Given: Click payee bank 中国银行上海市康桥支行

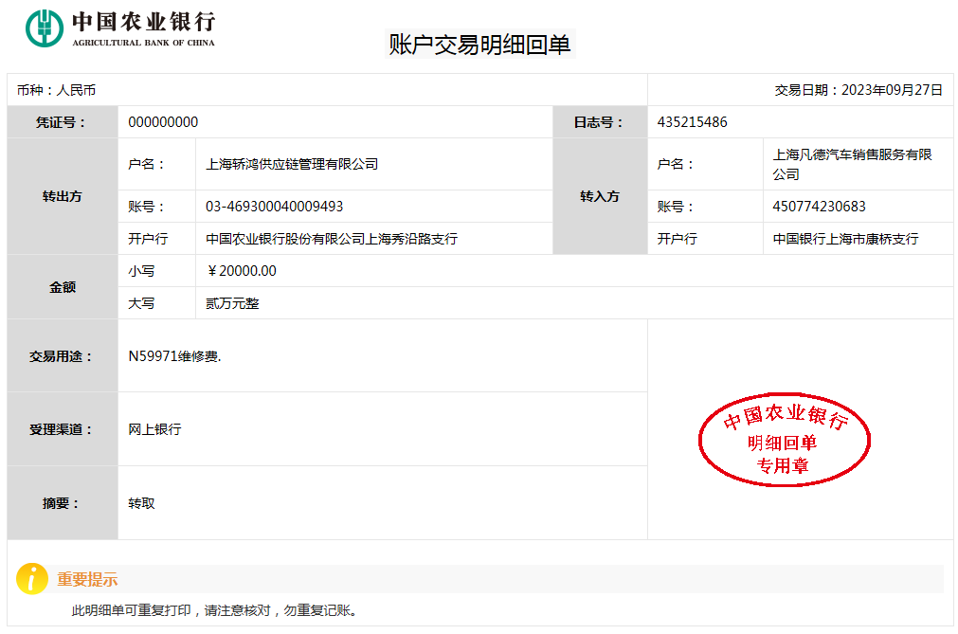Looking at the screenshot, I should pos(845,239).
